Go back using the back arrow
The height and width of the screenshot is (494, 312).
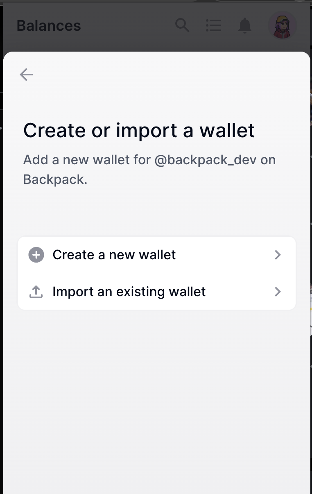click(26, 74)
